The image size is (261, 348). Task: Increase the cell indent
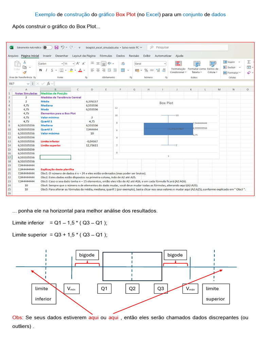(115, 70)
